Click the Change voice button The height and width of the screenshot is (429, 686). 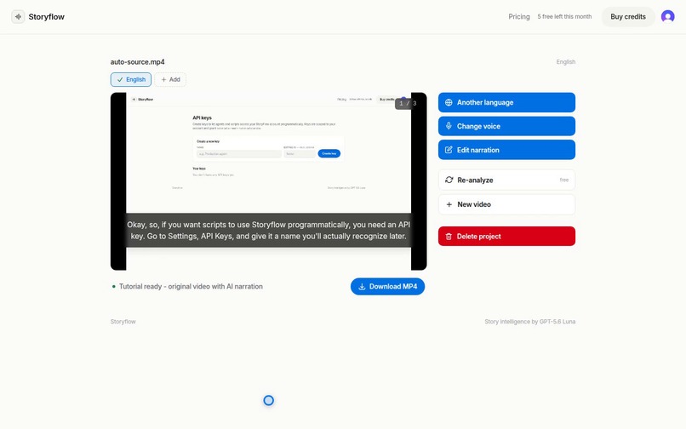tap(506, 126)
